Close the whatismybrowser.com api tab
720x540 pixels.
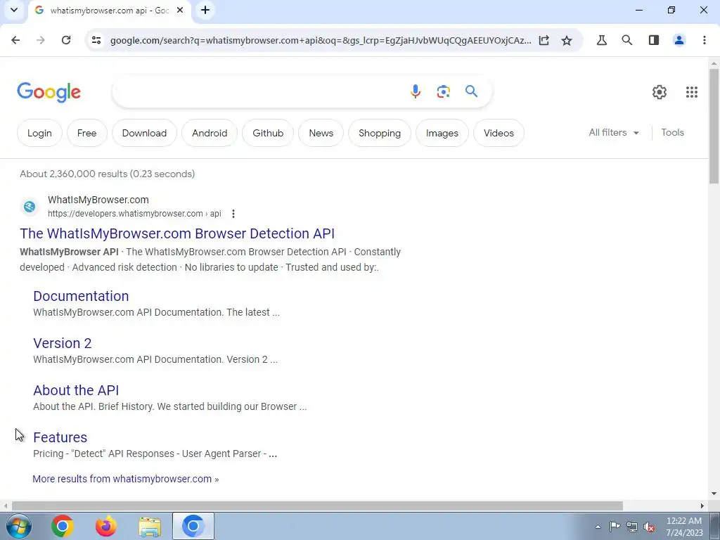point(181,10)
